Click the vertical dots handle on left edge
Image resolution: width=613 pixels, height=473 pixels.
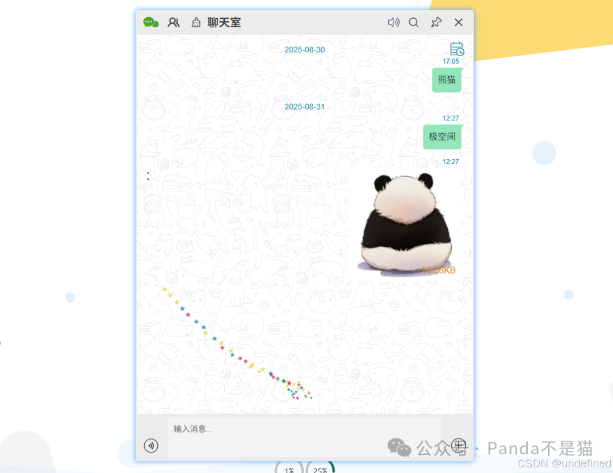tap(148, 176)
